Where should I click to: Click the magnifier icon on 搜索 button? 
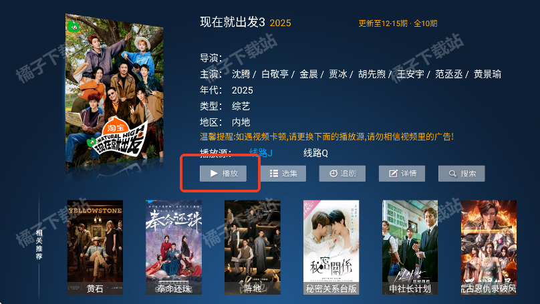452,174
